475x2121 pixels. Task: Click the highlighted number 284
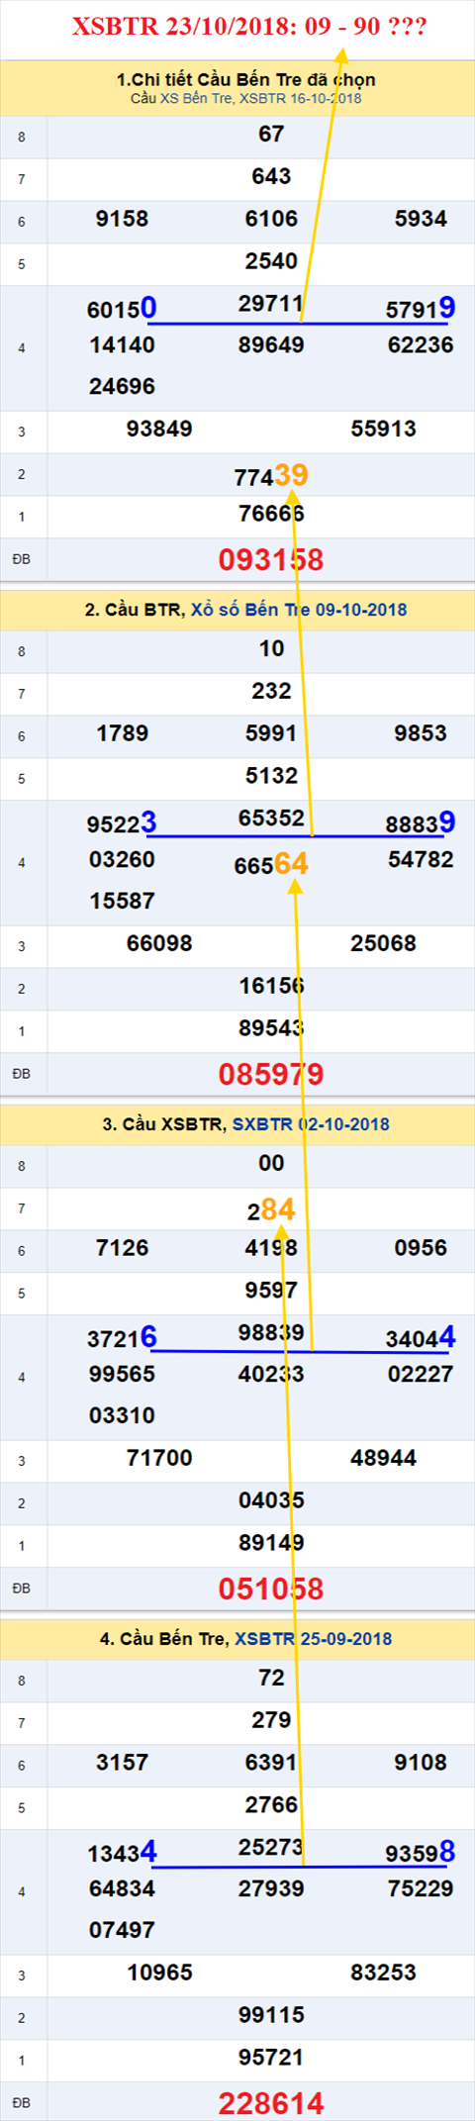271,1209
